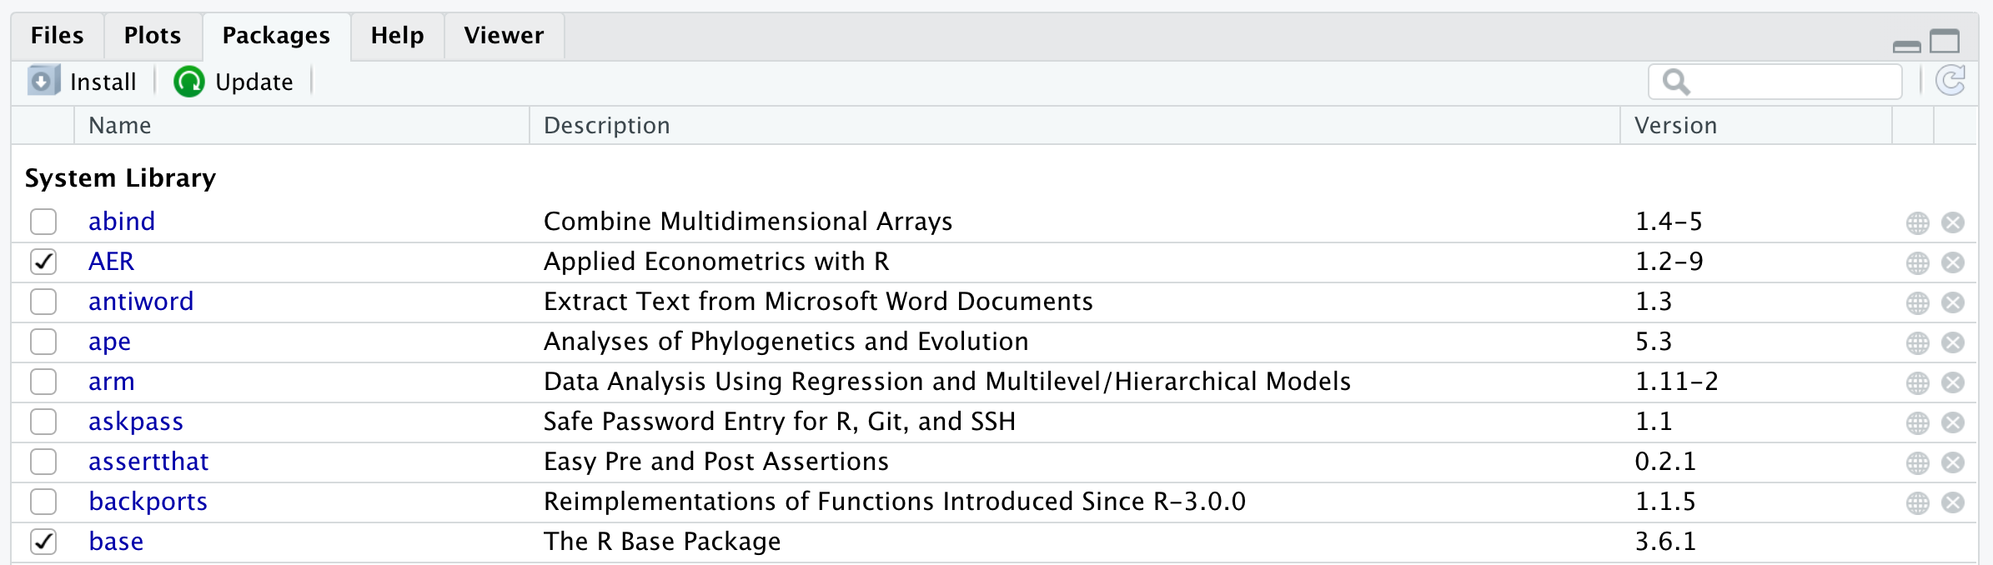
Task: Click the green Update packages icon
Action: 189,82
